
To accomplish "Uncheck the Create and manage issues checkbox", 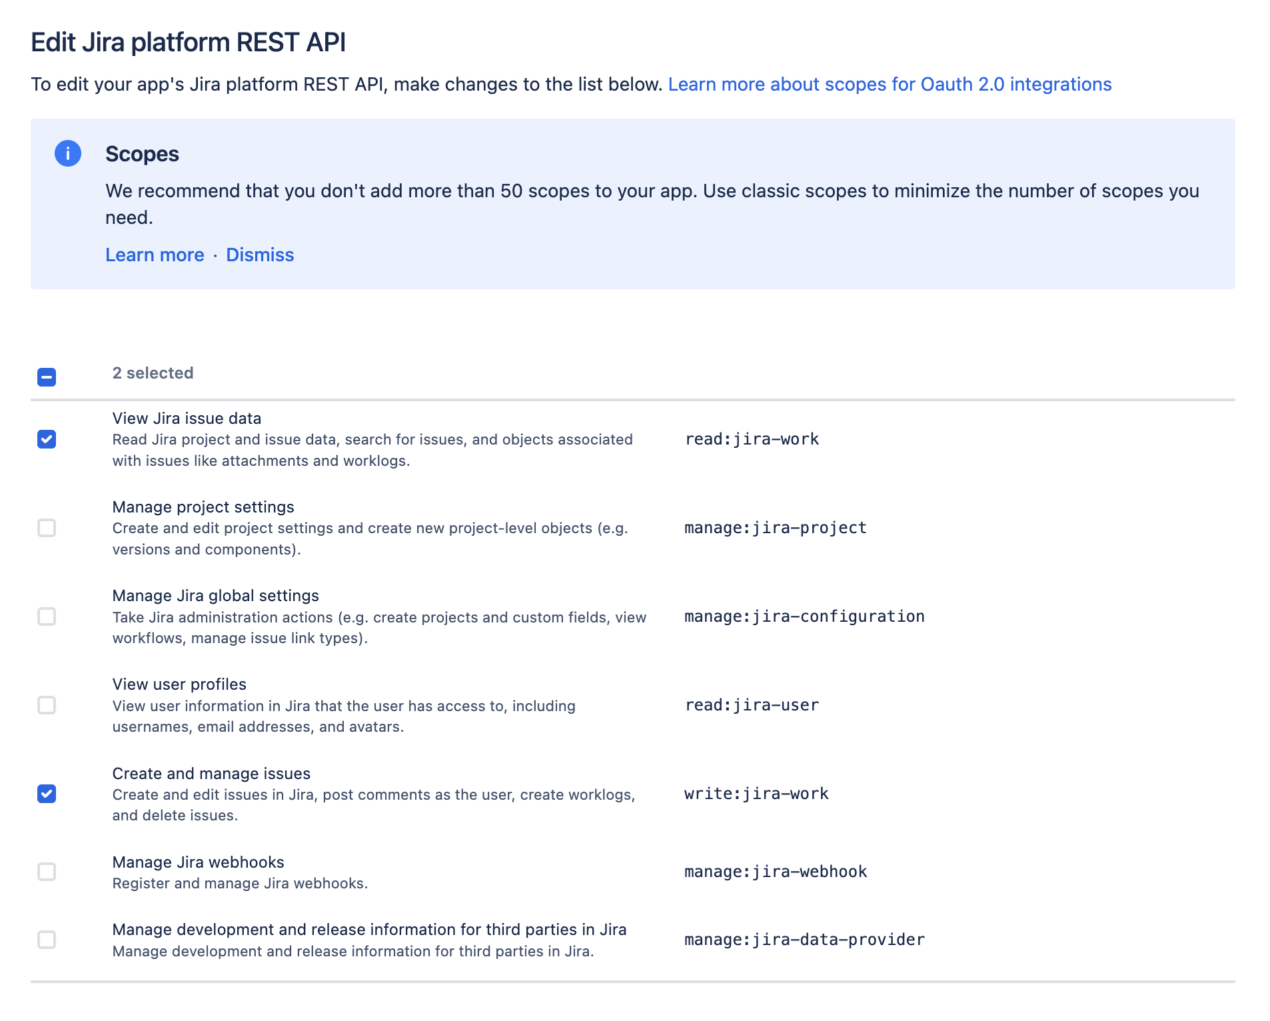I will pyautogui.click(x=47, y=794).
